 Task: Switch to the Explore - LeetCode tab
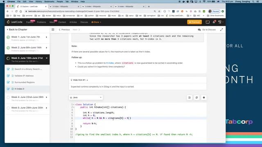32,7
